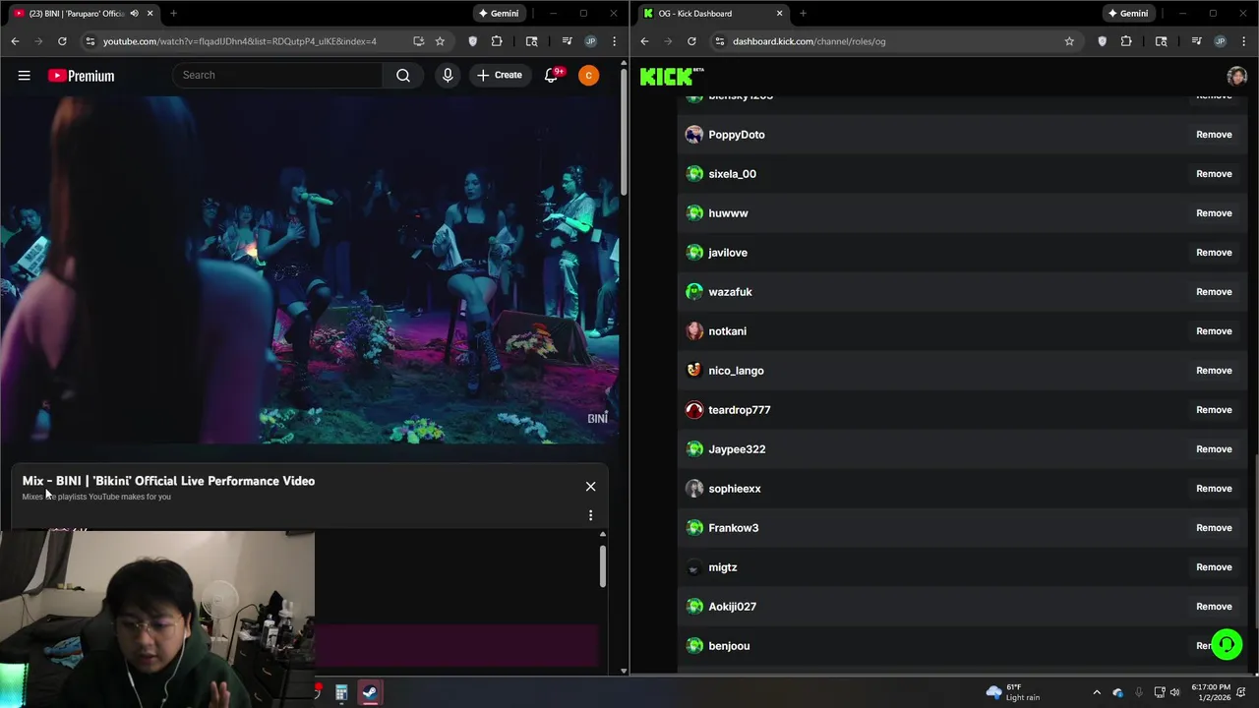
Task: Click notkani's avatar picture
Action: click(694, 331)
